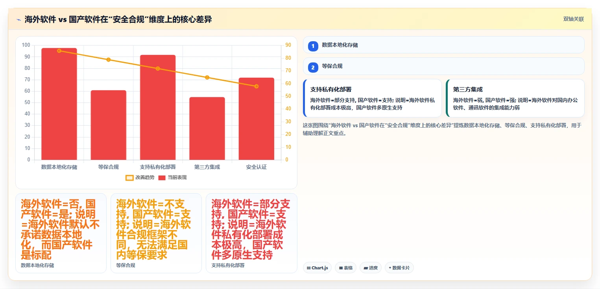Image resolution: width=600 pixels, height=289 pixels.
Task: Click the 支持私有化部署 caption under red card
Action: 228,265
